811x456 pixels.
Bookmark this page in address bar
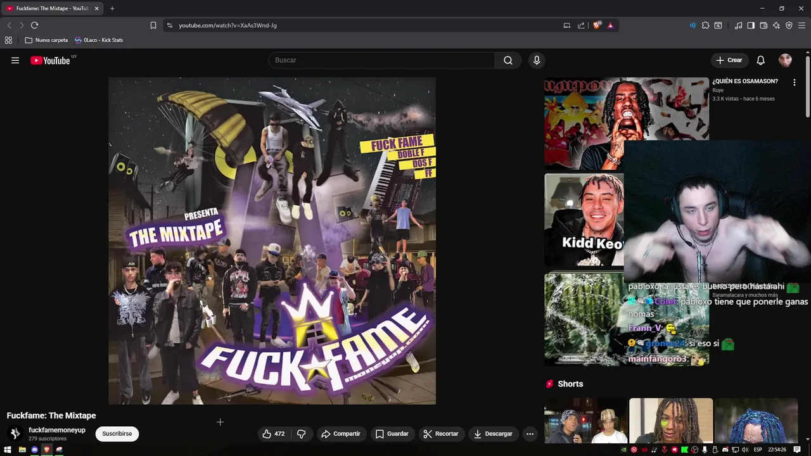click(x=153, y=25)
